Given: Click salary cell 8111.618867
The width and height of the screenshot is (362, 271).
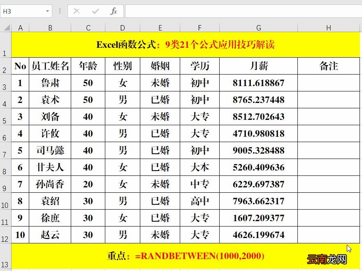Looking at the screenshot, I should [x=259, y=83].
